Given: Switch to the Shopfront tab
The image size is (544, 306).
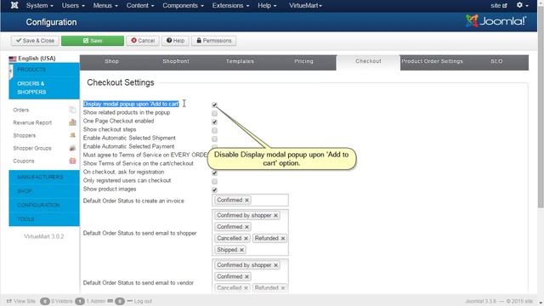Looking at the screenshot, I should click(x=176, y=61).
